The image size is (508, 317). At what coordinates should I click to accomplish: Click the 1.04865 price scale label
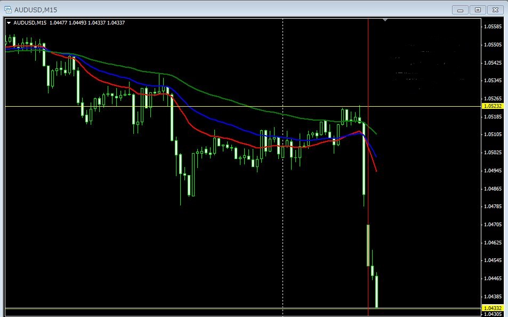[x=493, y=188]
